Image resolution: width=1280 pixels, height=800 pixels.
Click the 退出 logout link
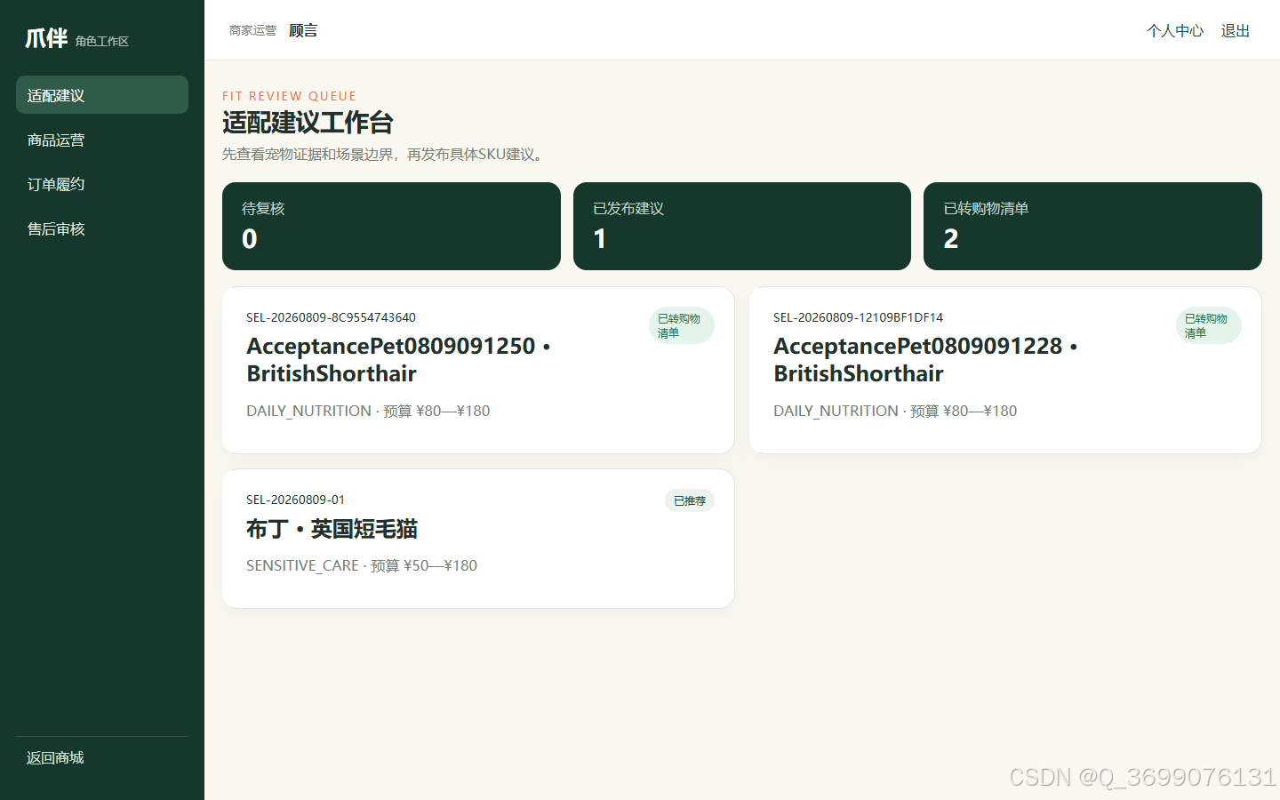tap(1235, 30)
